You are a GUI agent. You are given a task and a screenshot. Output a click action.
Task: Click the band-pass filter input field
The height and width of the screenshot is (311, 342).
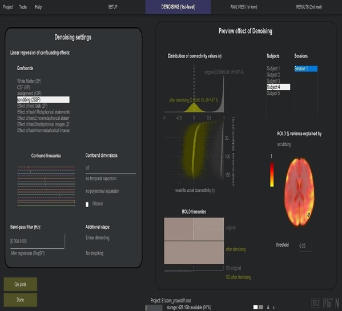[x=37, y=241]
